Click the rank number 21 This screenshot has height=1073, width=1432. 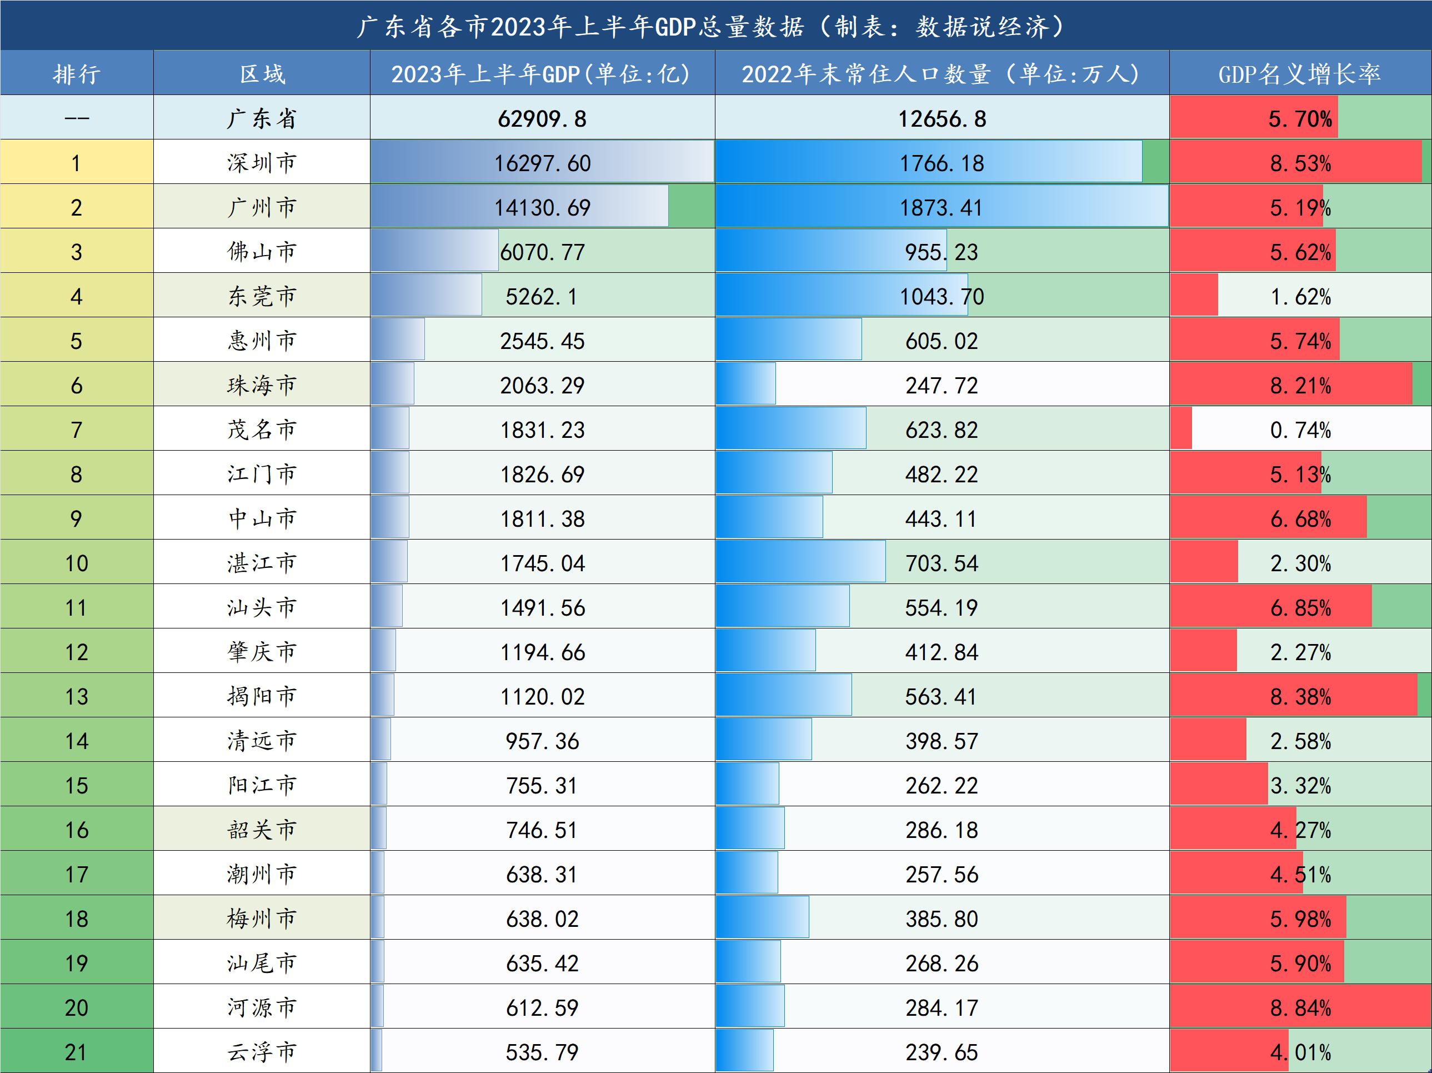(77, 1052)
